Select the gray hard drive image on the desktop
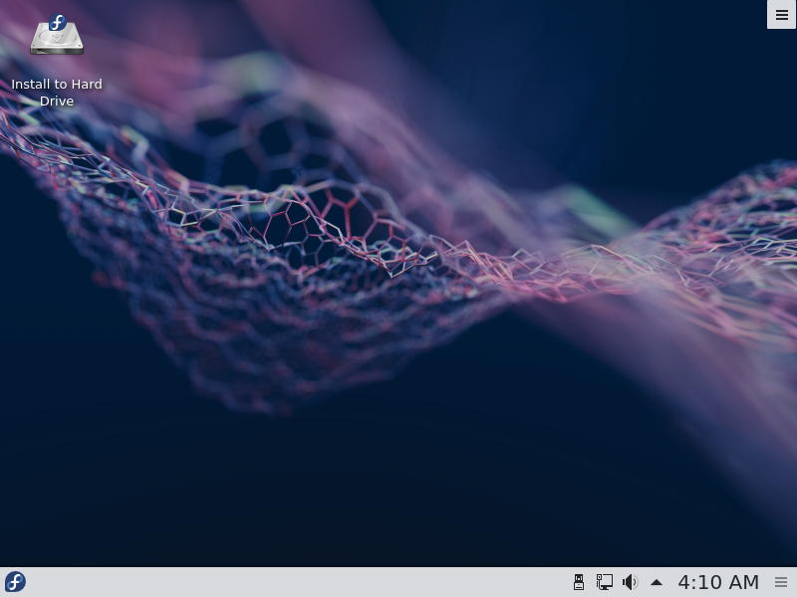Screen dimensions: 797x597 coord(57,42)
